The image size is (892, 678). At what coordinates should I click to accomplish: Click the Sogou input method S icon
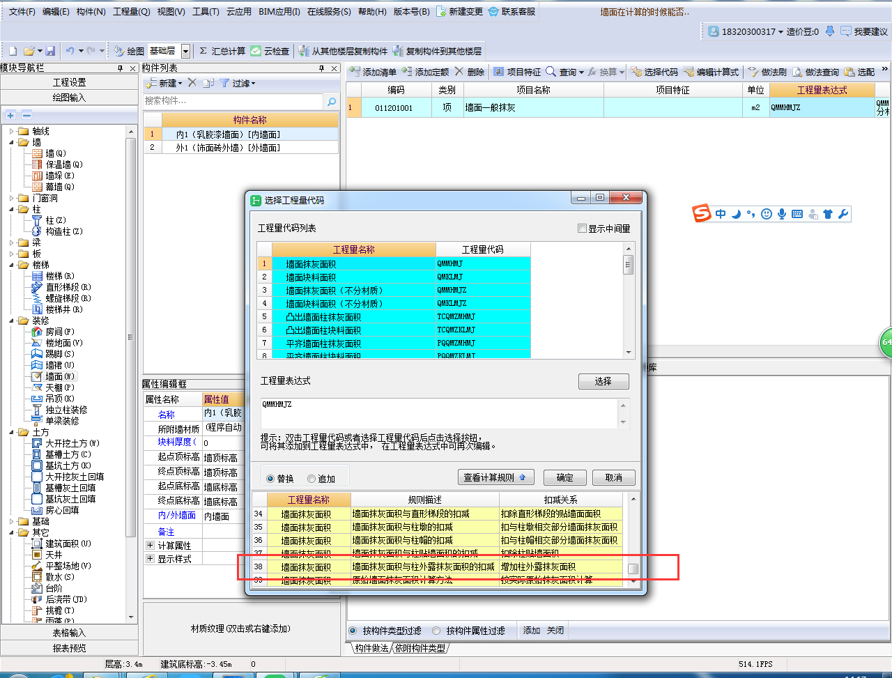[702, 213]
